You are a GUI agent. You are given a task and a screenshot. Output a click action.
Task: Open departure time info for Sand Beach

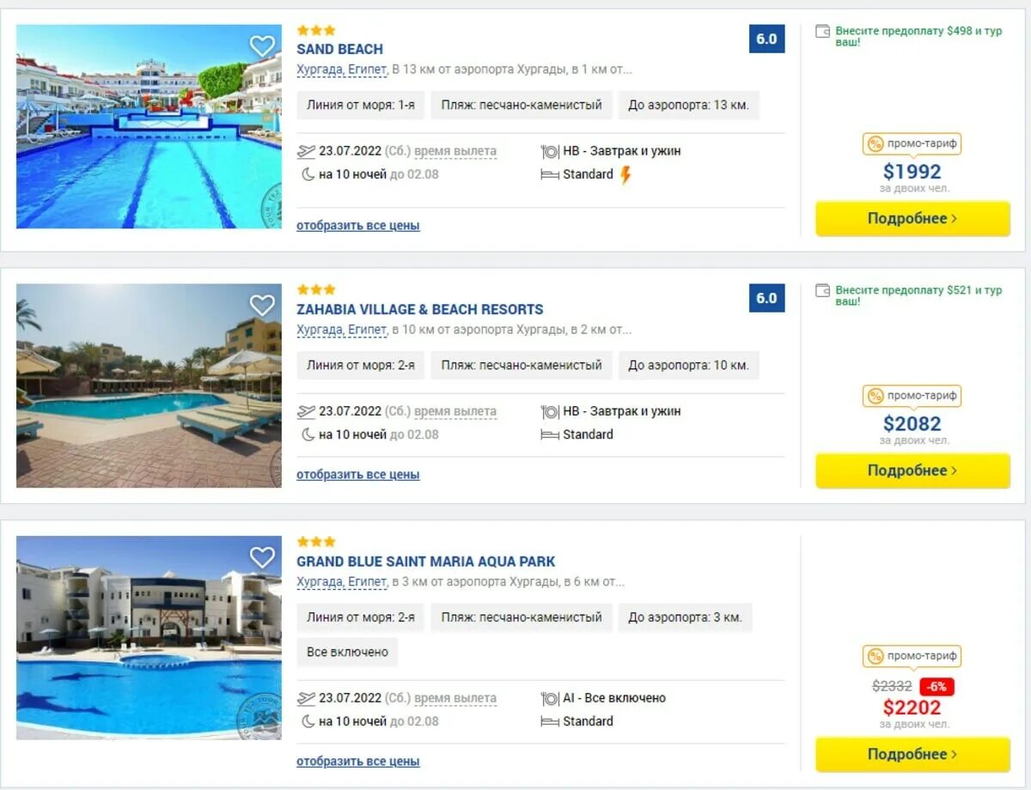click(x=455, y=151)
